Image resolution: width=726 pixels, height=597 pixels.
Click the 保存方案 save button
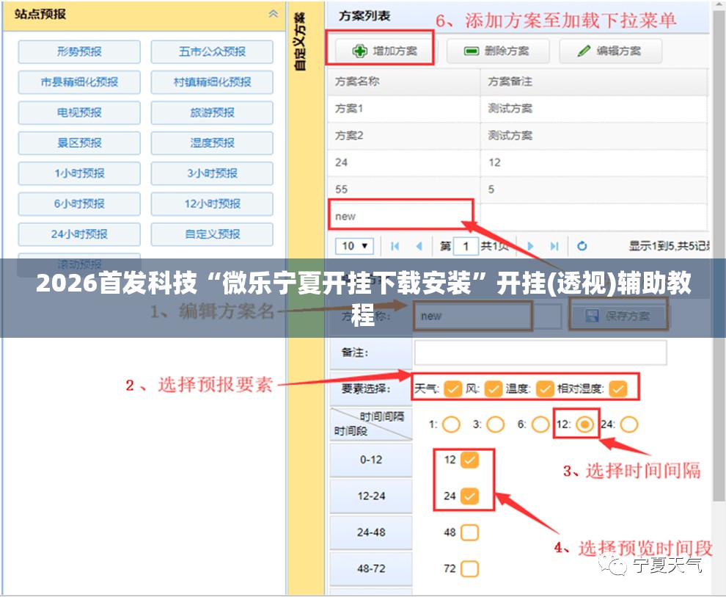(618, 316)
